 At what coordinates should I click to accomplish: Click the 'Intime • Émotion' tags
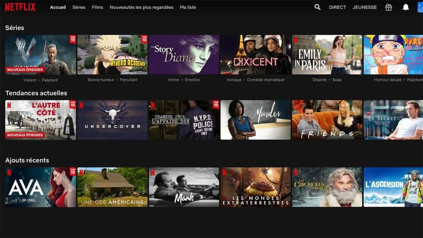pos(184,80)
